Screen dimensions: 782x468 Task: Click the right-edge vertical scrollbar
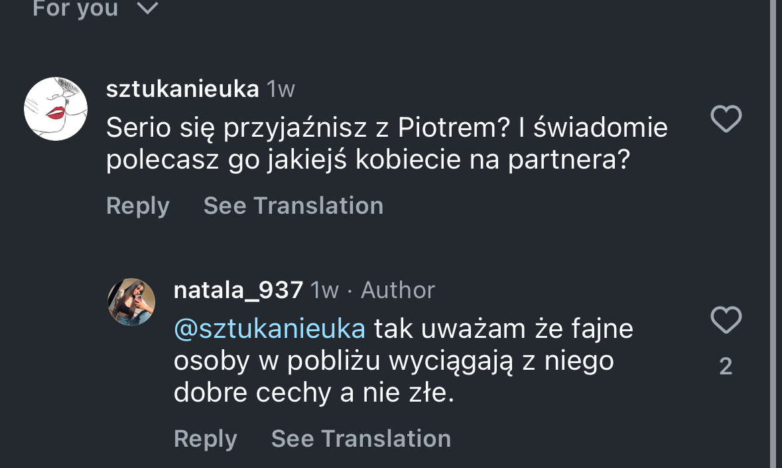pos(773,232)
